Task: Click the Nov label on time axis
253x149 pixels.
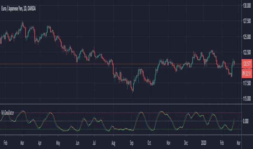Action: [x=168, y=143]
